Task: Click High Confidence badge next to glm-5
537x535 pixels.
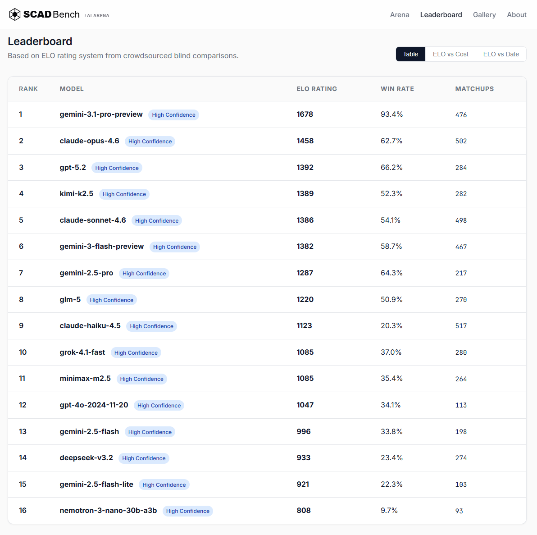Action: pyautogui.click(x=112, y=300)
